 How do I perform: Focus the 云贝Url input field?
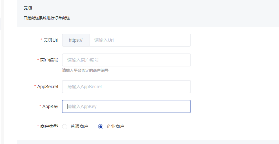click(x=140, y=40)
